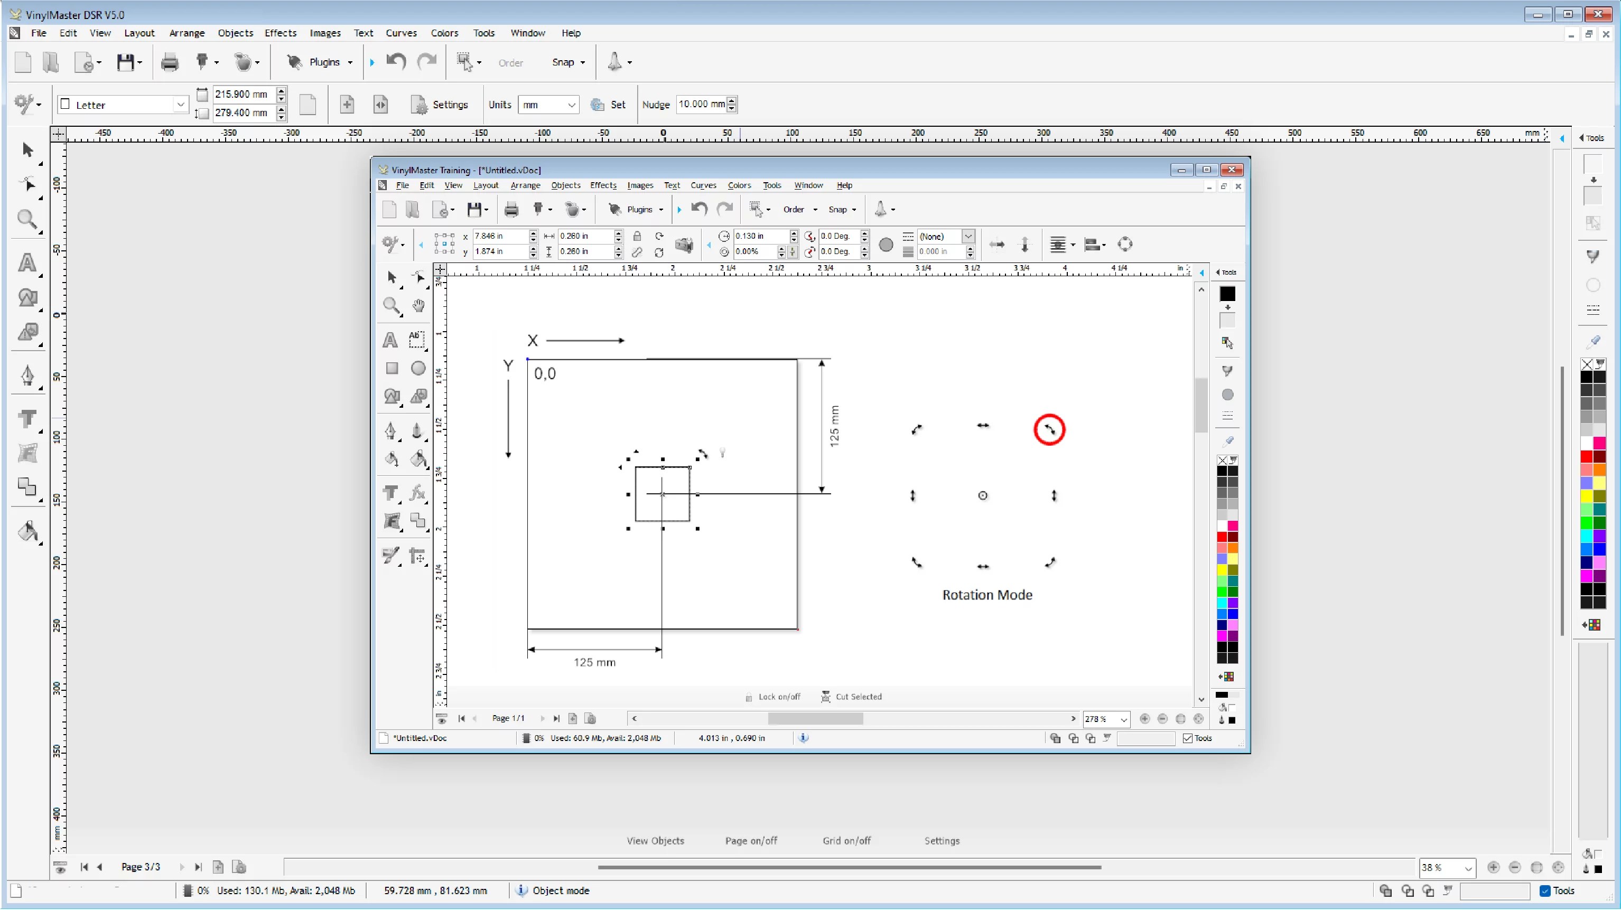Open the Effects menu
1621x910 pixels.
click(x=280, y=33)
